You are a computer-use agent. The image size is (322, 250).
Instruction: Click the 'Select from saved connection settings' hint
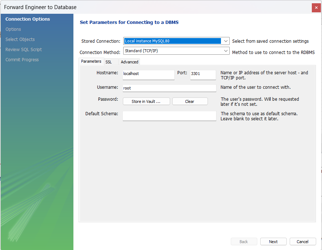(x=270, y=41)
